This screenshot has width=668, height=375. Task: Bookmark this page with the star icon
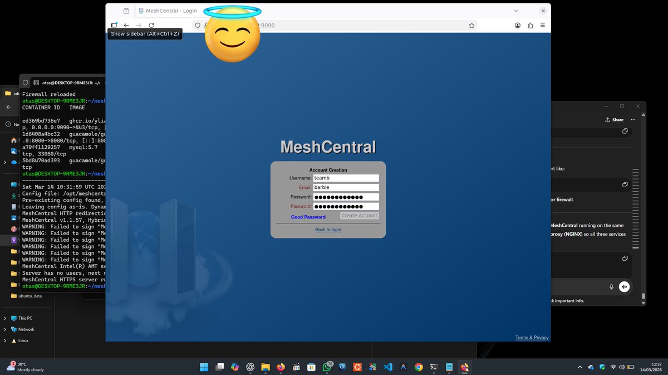coord(471,25)
